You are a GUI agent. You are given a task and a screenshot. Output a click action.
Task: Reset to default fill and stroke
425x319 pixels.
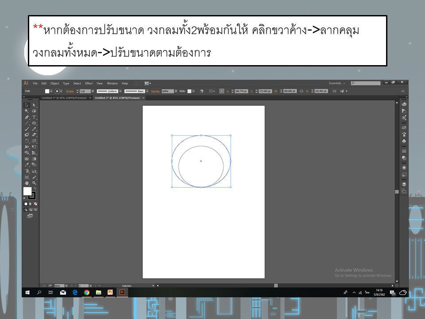25,198
